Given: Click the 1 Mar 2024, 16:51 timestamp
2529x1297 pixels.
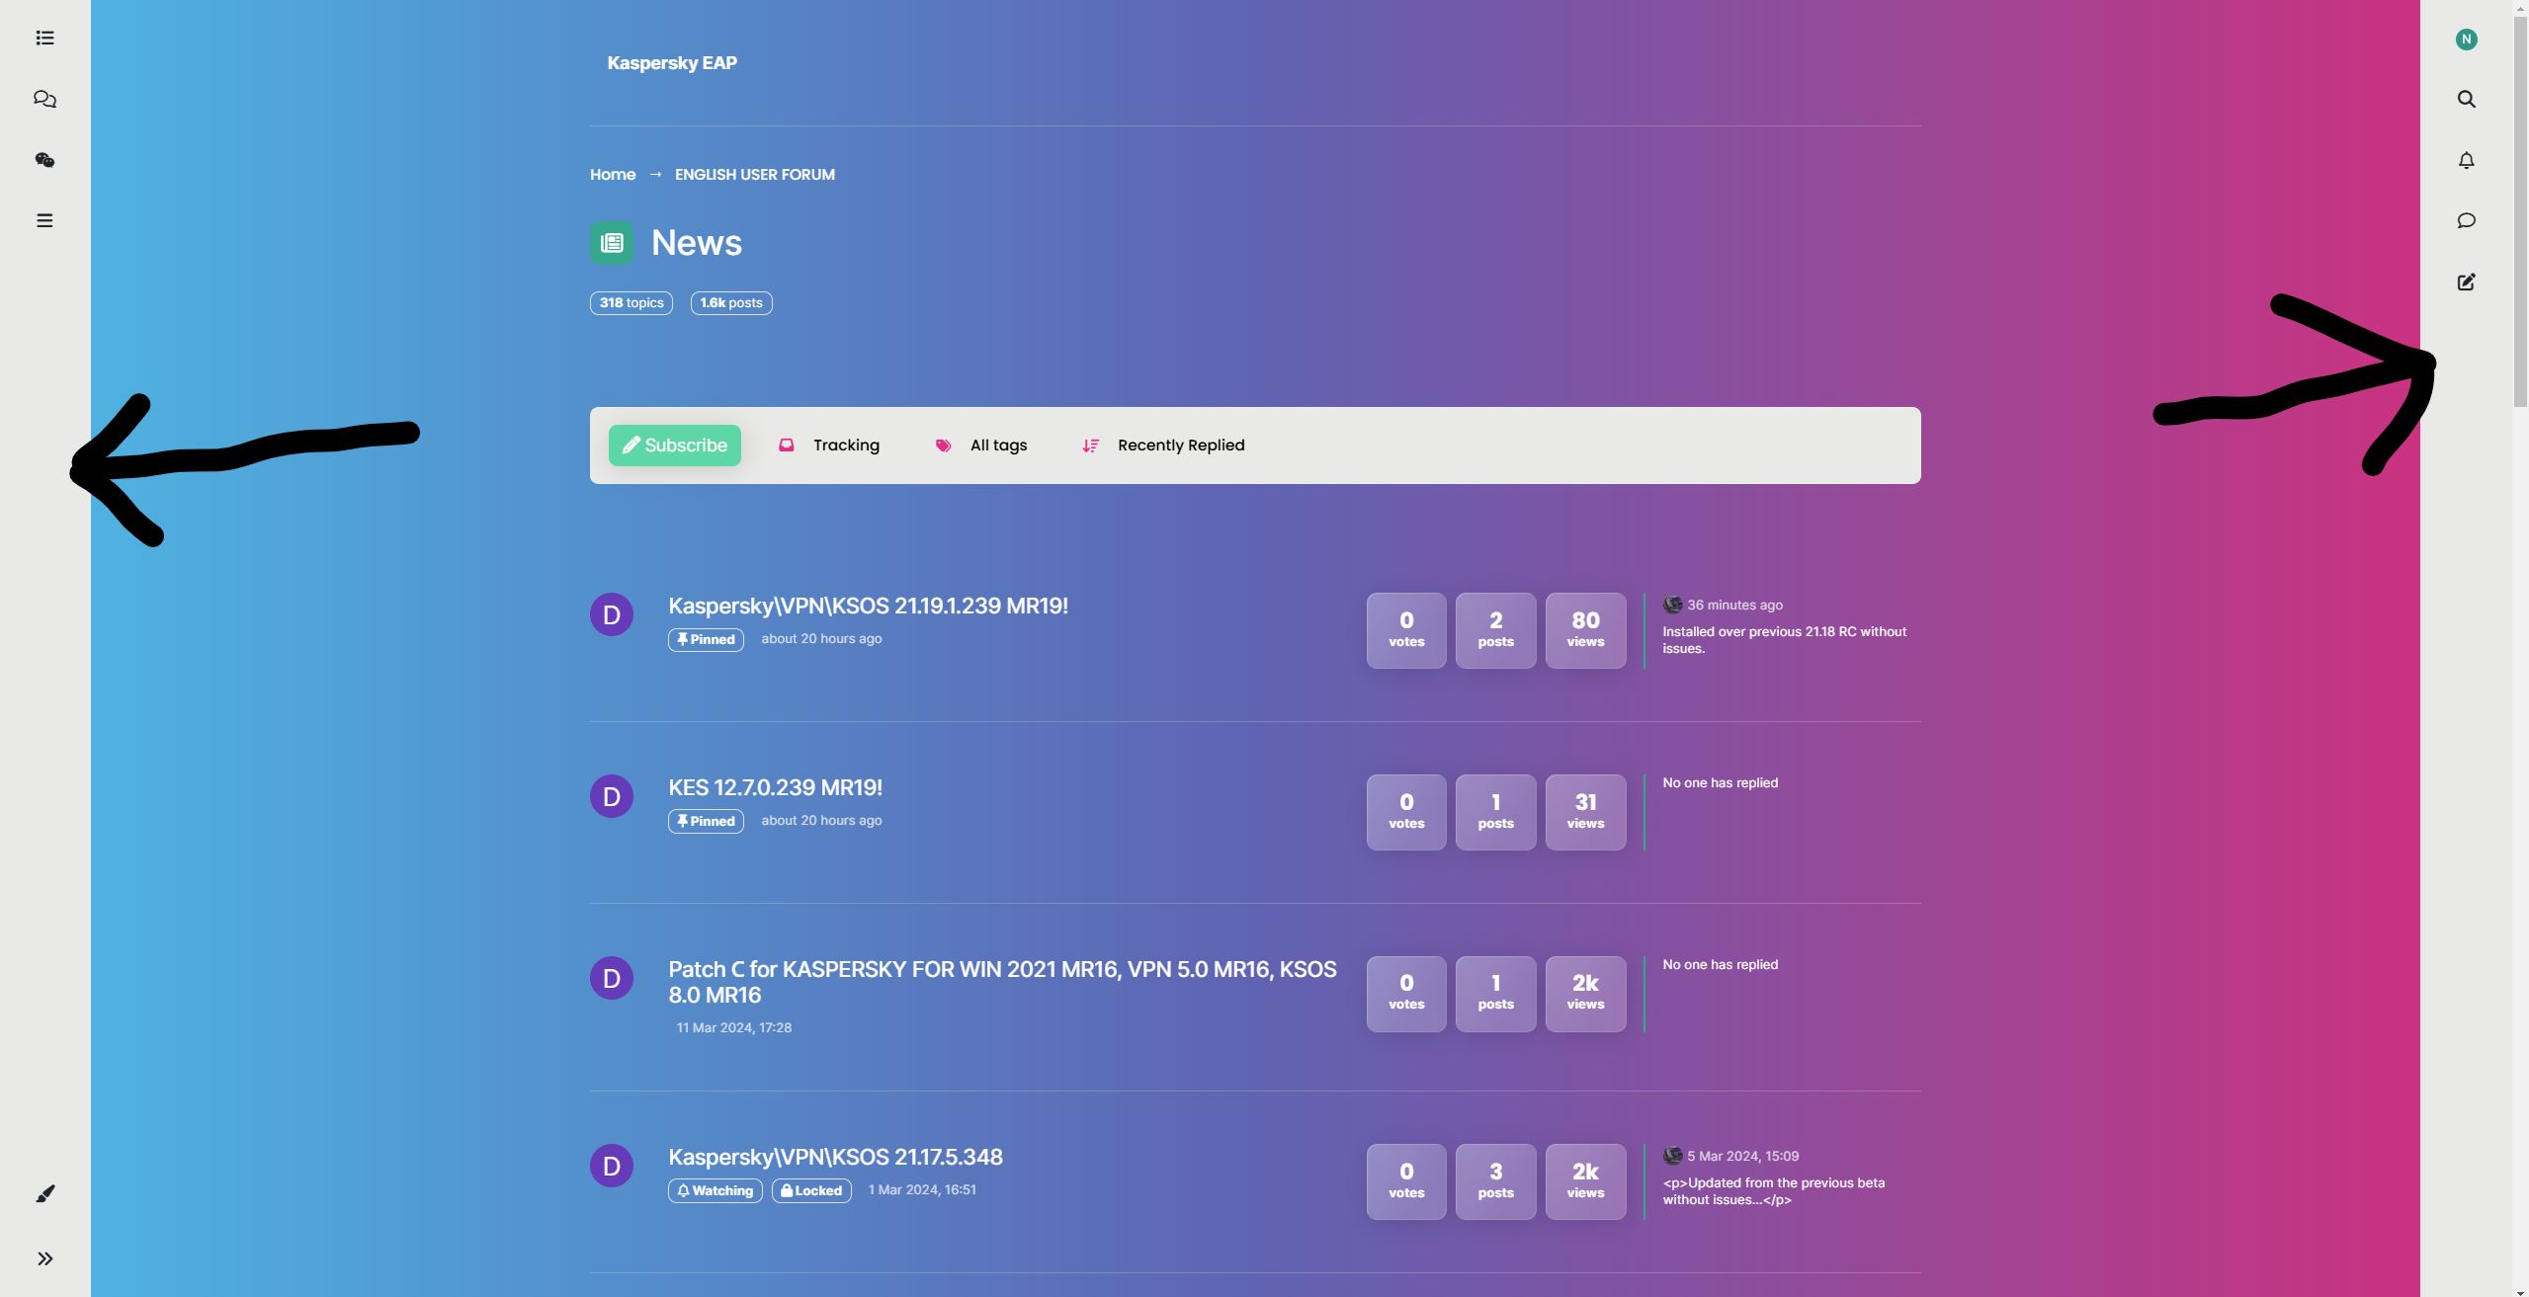Looking at the screenshot, I should pyautogui.click(x=922, y=1190).
